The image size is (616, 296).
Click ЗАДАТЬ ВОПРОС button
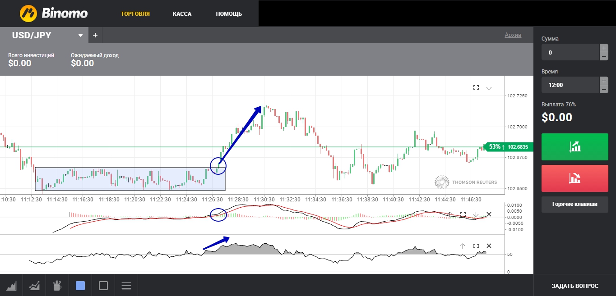(575, 286)
